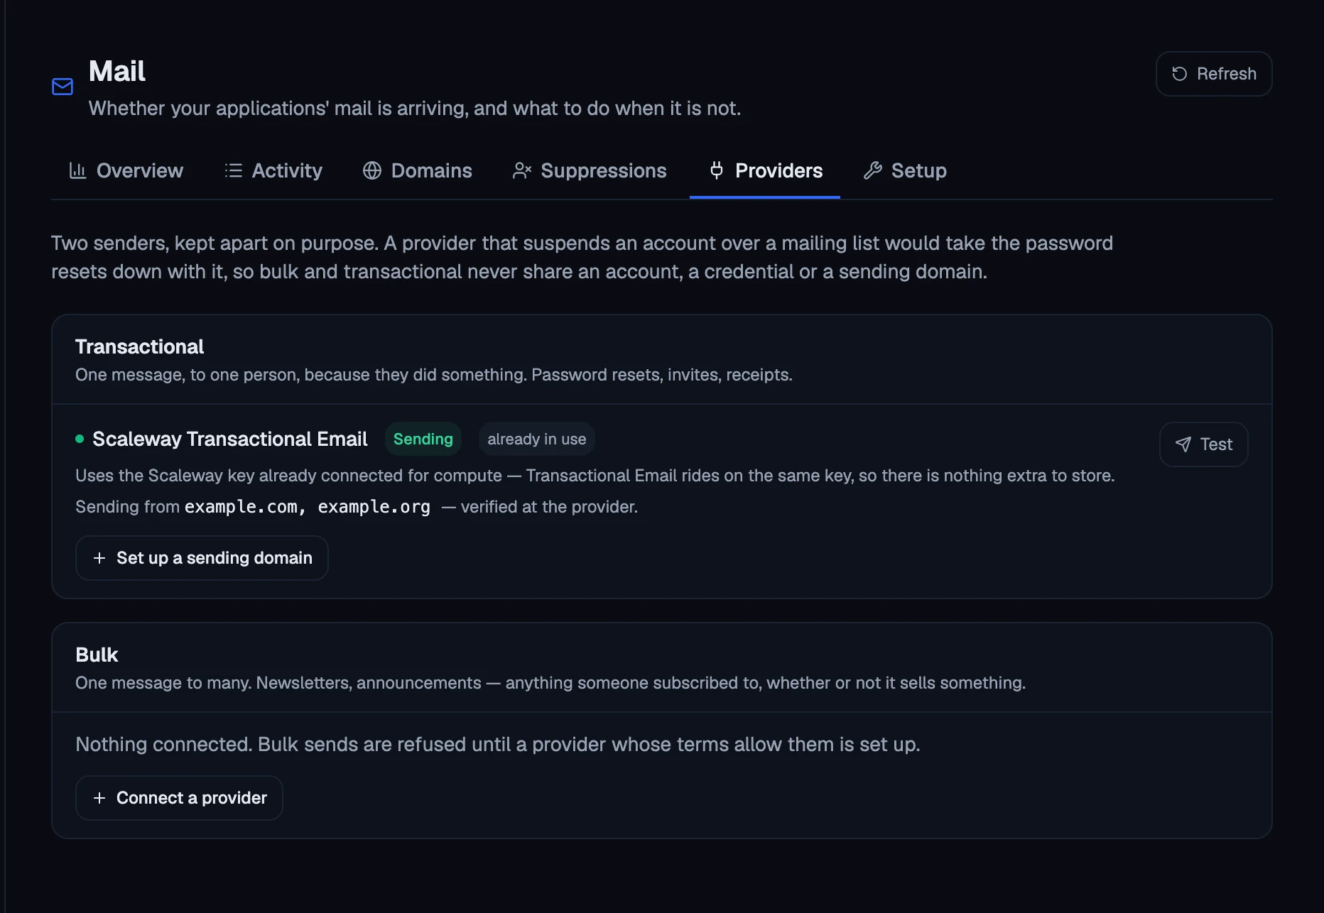Viewport: 1324px width, 913px height.
Task: Click the Scaleway Transactional Email title
Action: 230,439
